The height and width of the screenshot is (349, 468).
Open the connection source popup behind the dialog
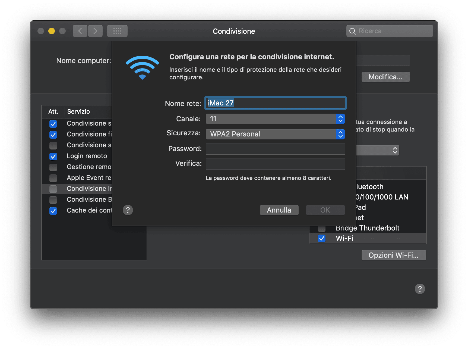[378, 150]
